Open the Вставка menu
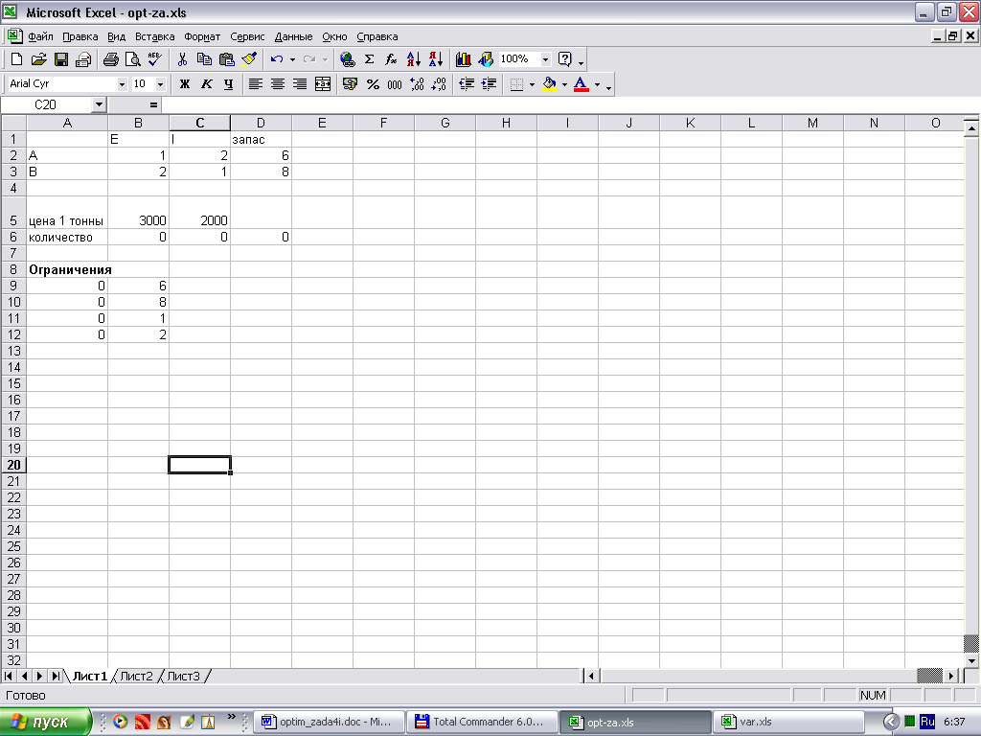 (x=154, y=36)
